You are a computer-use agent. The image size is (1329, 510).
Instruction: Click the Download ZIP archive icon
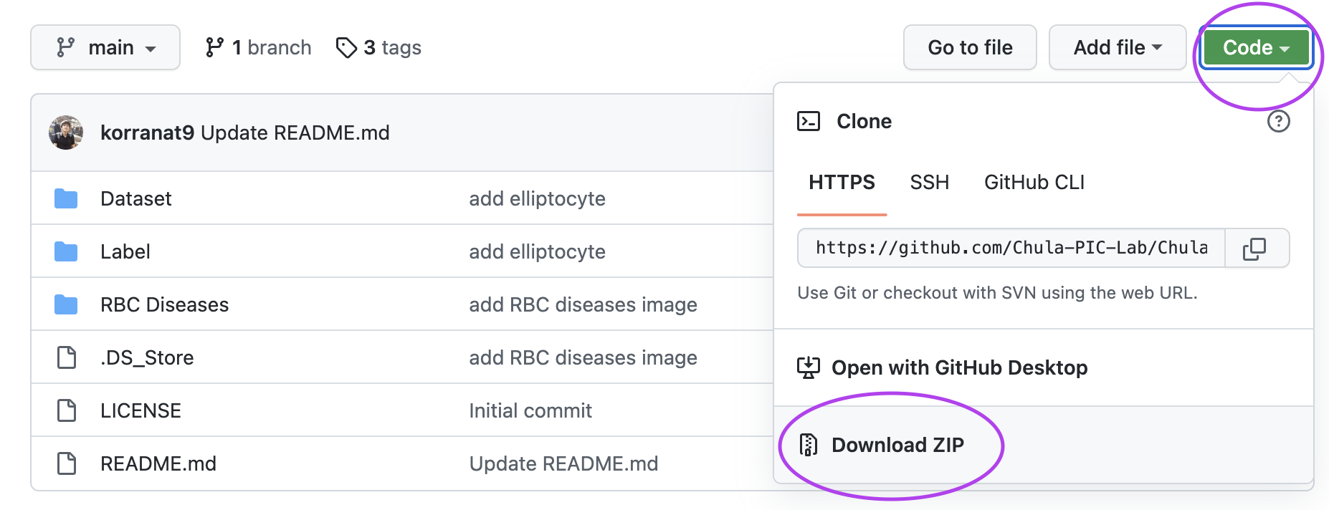809,445
